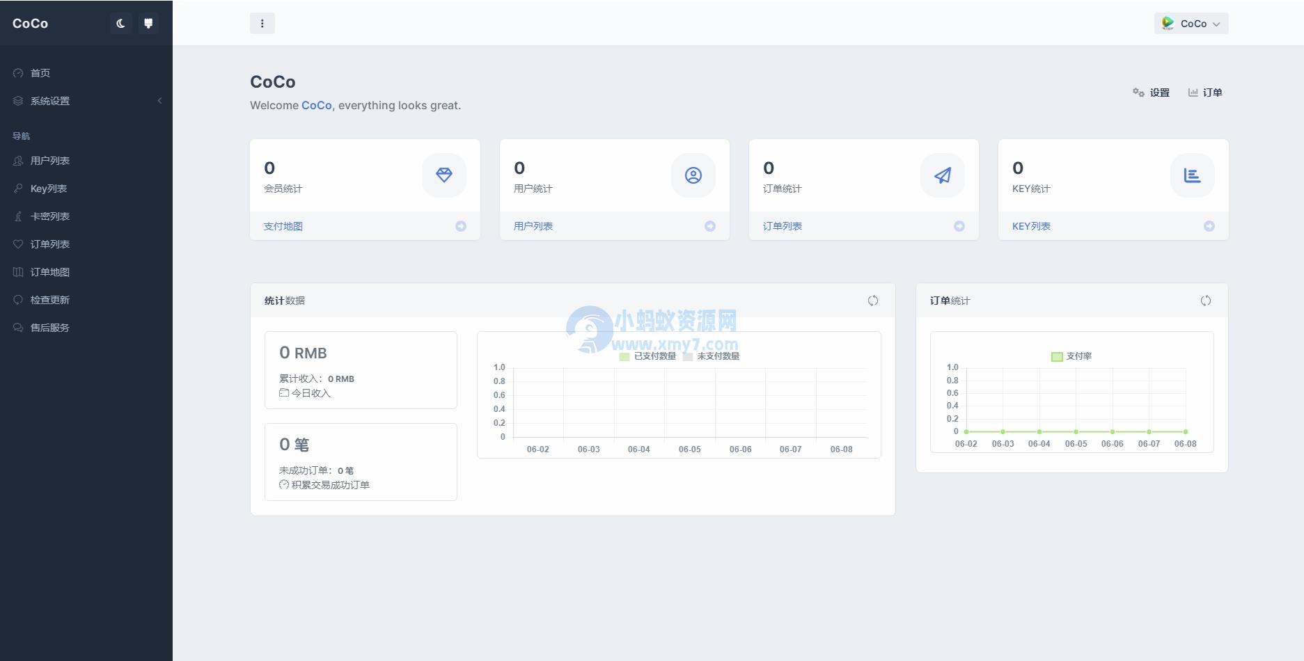This screenshot has width=1304, height=661.
Task: Click the 订单 button with chart icon
Action: pyautogui.click(x=1205, y=93)
